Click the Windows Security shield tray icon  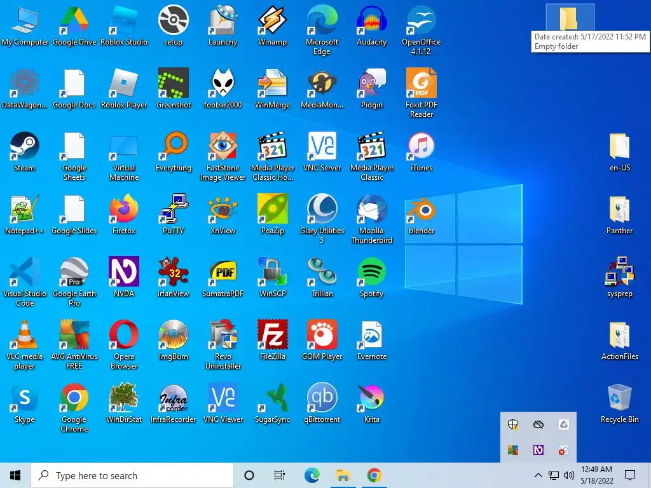tap(513, 424)
